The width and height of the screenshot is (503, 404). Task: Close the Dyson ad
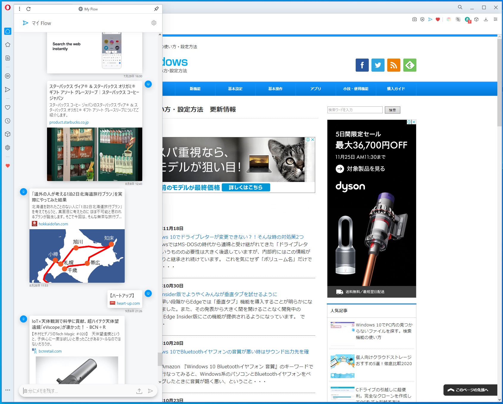[414, 122]
